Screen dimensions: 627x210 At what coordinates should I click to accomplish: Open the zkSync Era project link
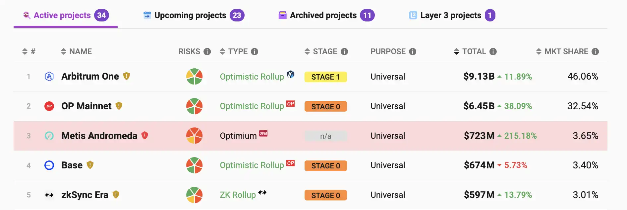85,195
